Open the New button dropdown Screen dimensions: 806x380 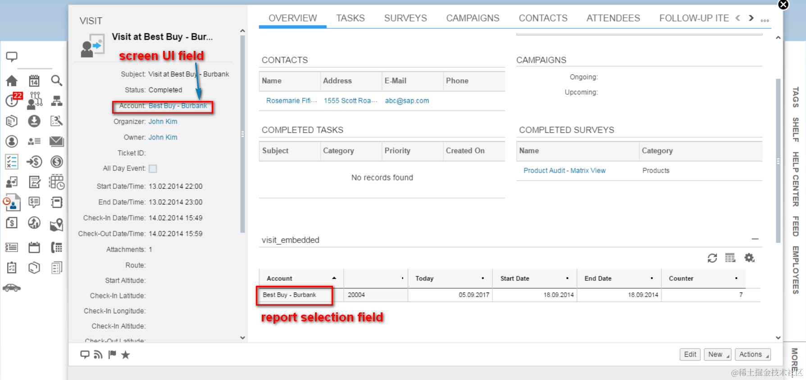[x=718, y=354]
